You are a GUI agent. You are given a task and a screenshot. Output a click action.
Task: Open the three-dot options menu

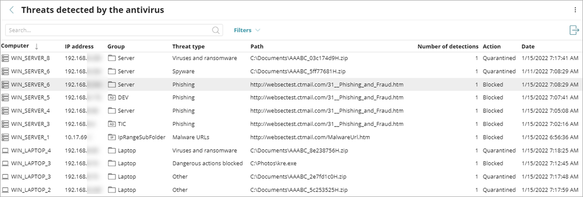(575, 11)
